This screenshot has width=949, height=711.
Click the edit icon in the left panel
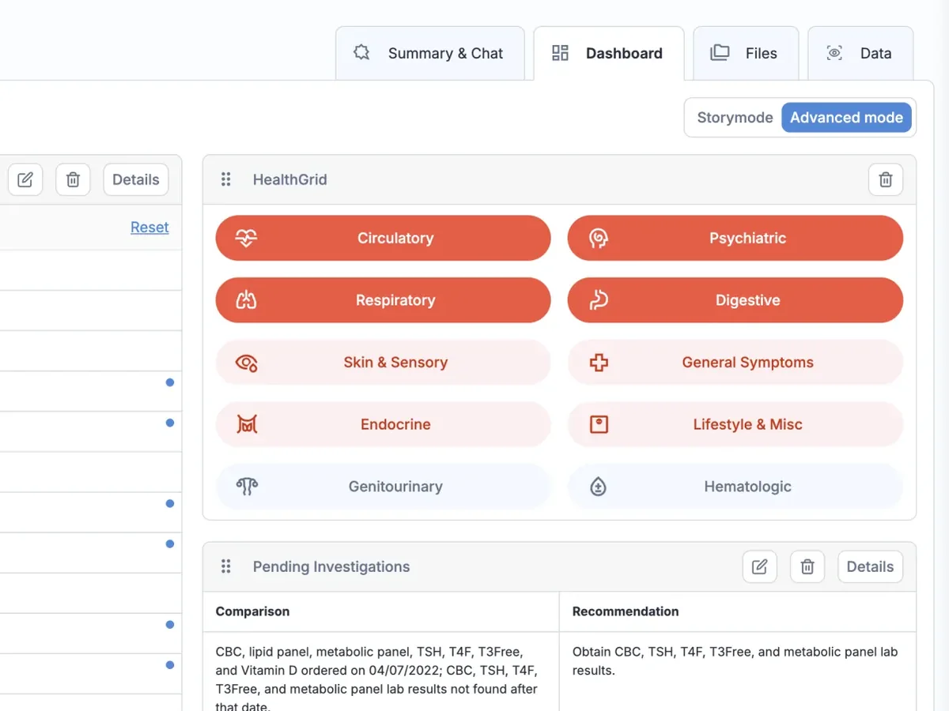tap(25, 179)
